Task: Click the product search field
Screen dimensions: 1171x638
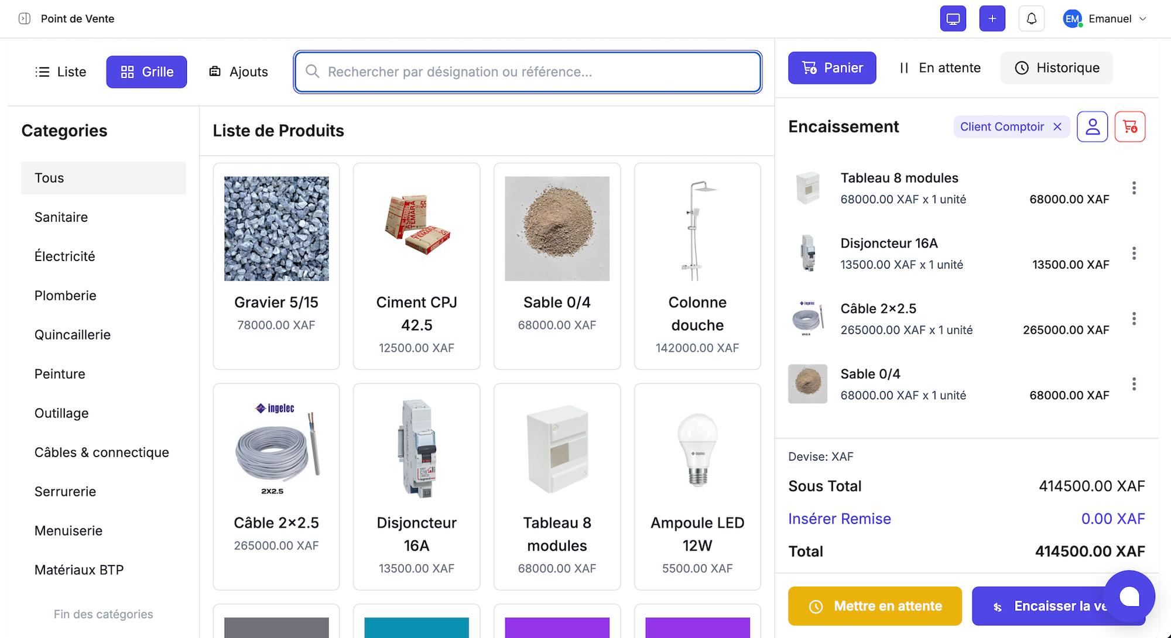Action: pyautogui.click(x=527, y=72)
